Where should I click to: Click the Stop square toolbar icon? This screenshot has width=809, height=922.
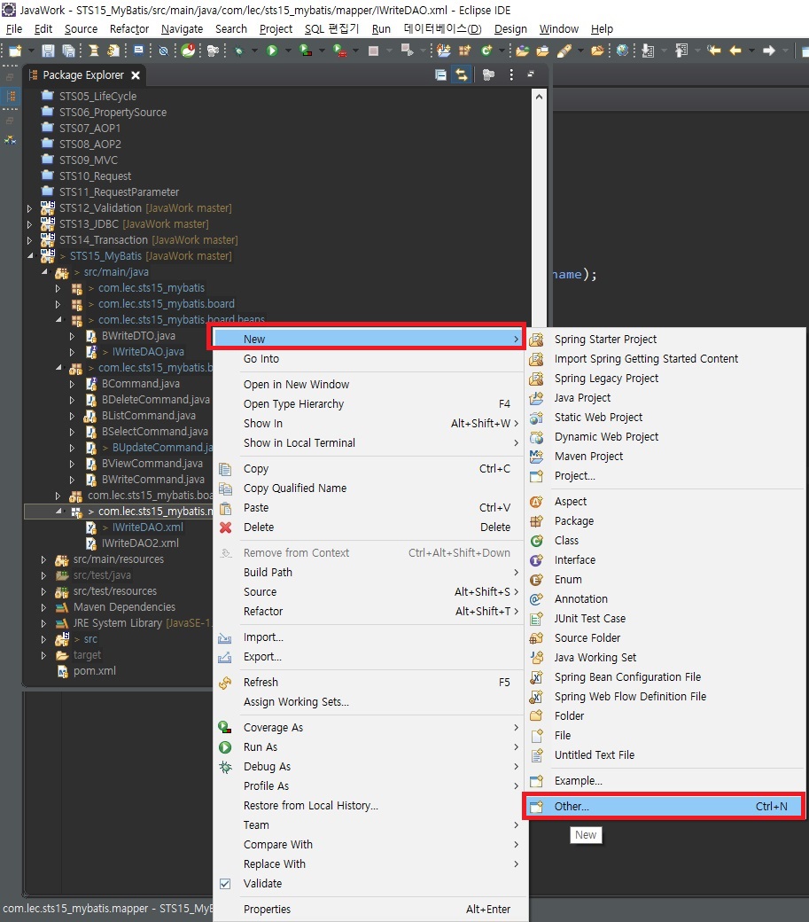373,51
